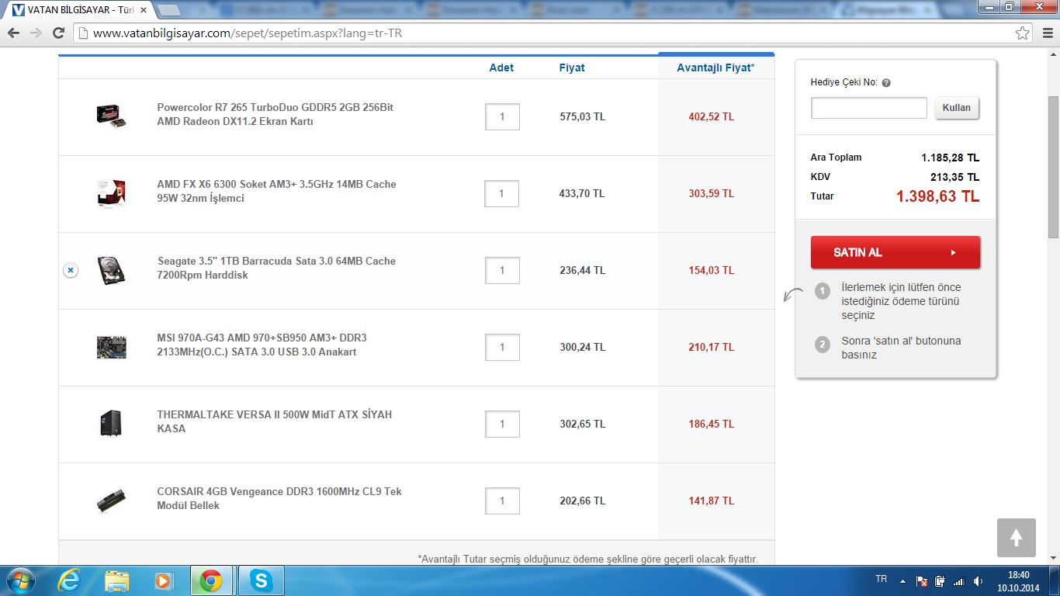The width and height of the screenshot is (1060, 596).
Task: Click the KDV 213,35 TL value
Action: (954, 177)
